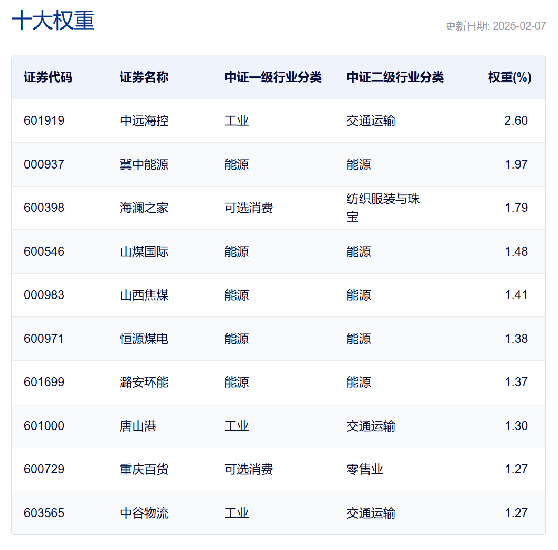Select the name 海澜之家
This screenshot has width=558, height=550.
click(144, 208)
